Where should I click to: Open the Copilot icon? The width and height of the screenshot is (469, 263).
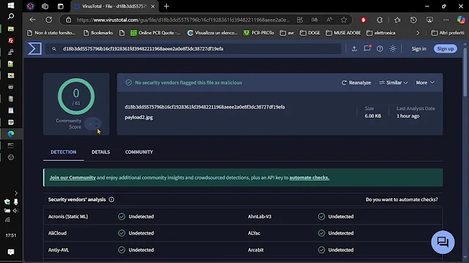(461, 20)
